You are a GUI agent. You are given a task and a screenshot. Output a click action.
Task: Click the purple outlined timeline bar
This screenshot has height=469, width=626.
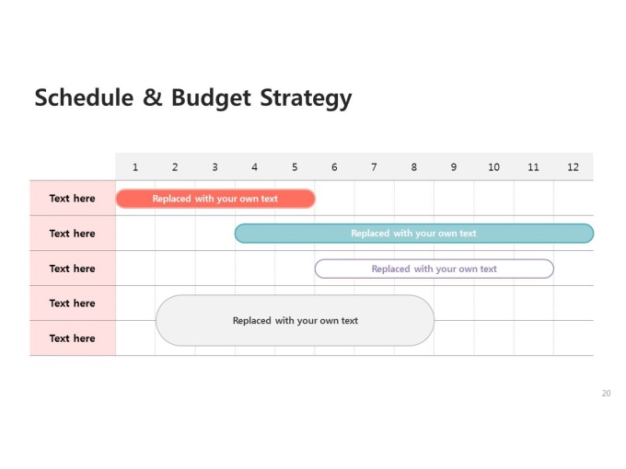click(434, 269)
